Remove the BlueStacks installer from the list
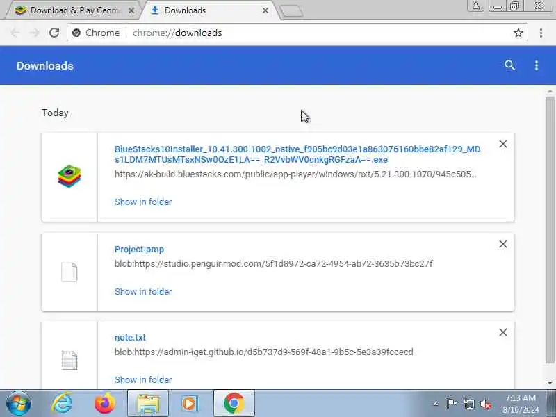Screen dimensions: 556x417 (x=502, y=144)
